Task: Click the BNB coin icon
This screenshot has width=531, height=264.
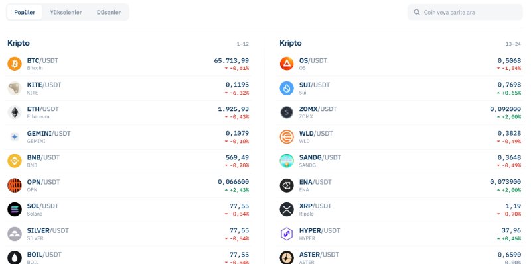Action: click(x=15, y=161)
